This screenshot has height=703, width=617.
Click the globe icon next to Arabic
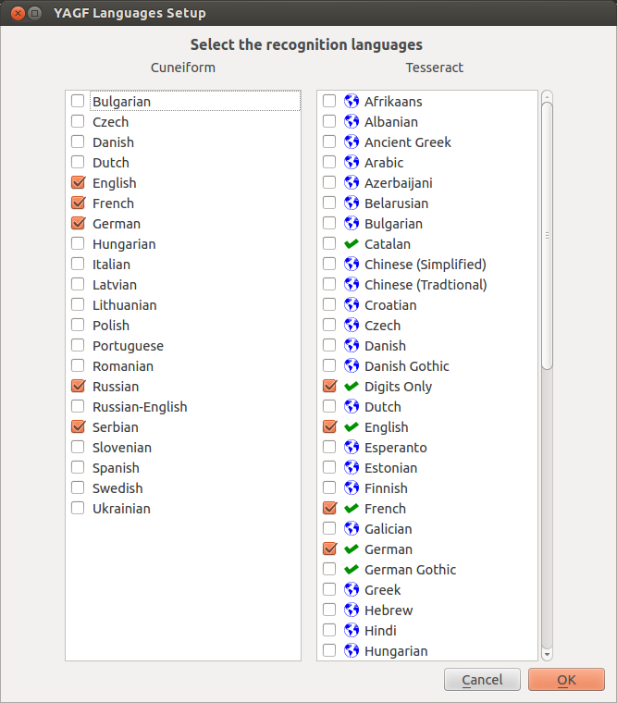(x=352, y=163)
